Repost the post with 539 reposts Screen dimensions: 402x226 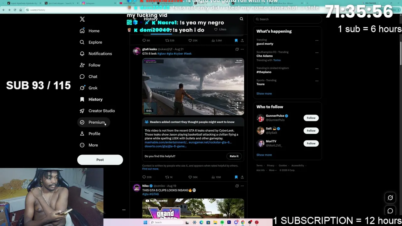point(170,40)
